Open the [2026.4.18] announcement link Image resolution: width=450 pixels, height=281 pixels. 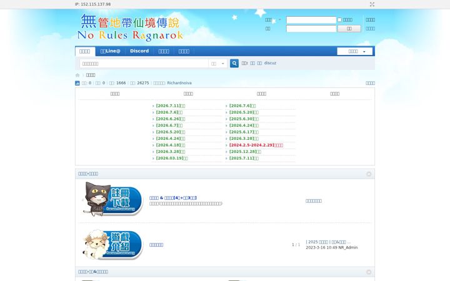[171, 145]
